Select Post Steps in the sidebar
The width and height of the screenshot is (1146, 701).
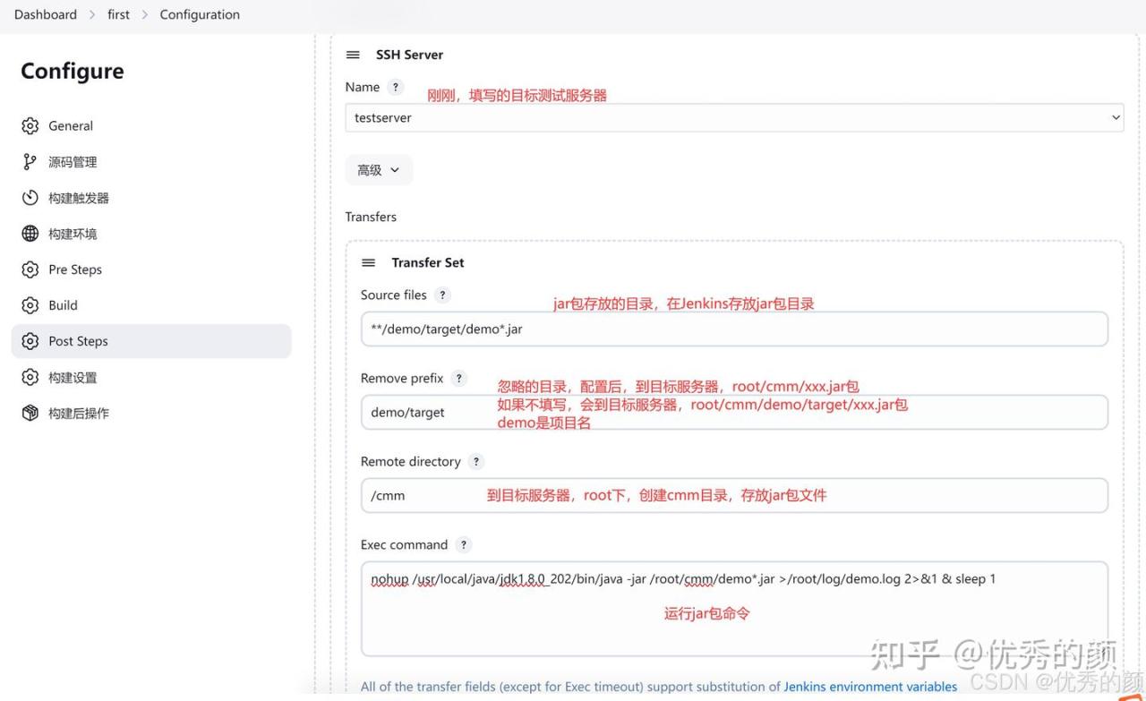click(78, 341)
